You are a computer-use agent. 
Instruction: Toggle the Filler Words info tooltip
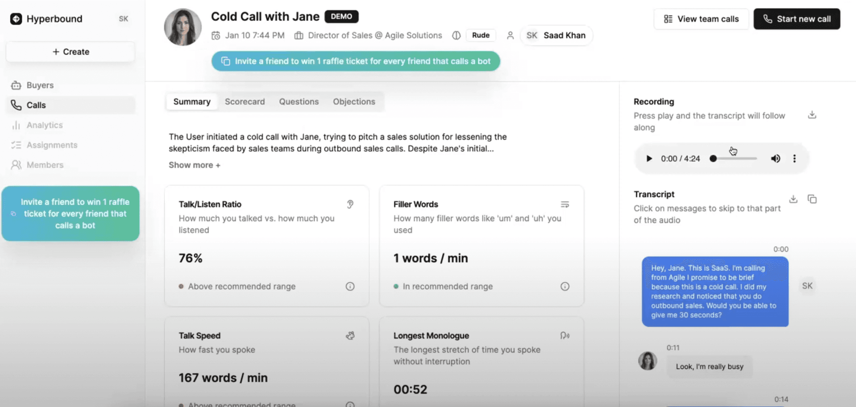[565, 286]
